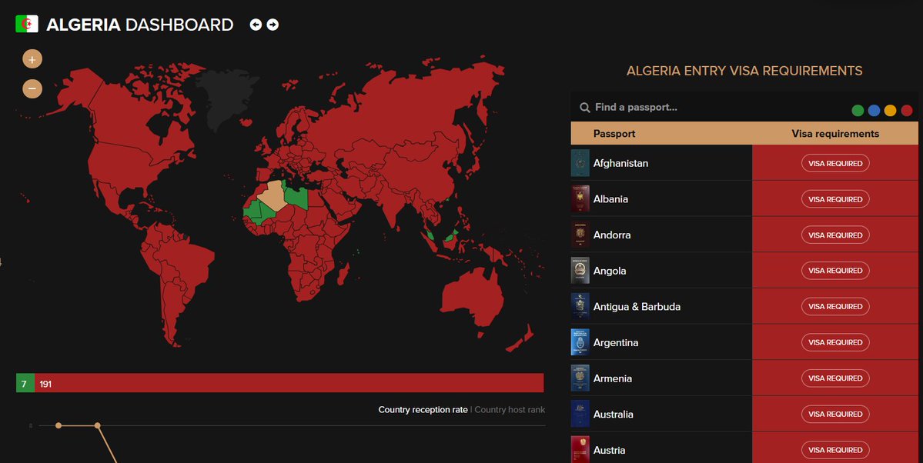This screenshot has height=463, width=923.
Task: Click Visa Required button for Antigua & Barbuda
Action: point(835,307)
